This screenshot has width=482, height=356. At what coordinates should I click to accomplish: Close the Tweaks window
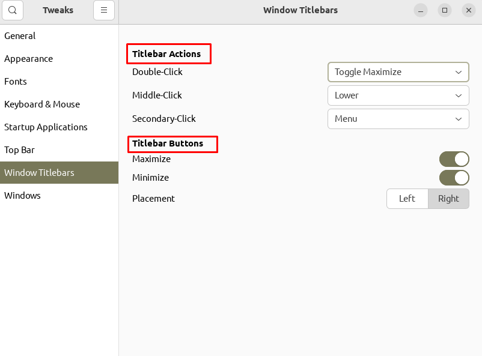468,10
